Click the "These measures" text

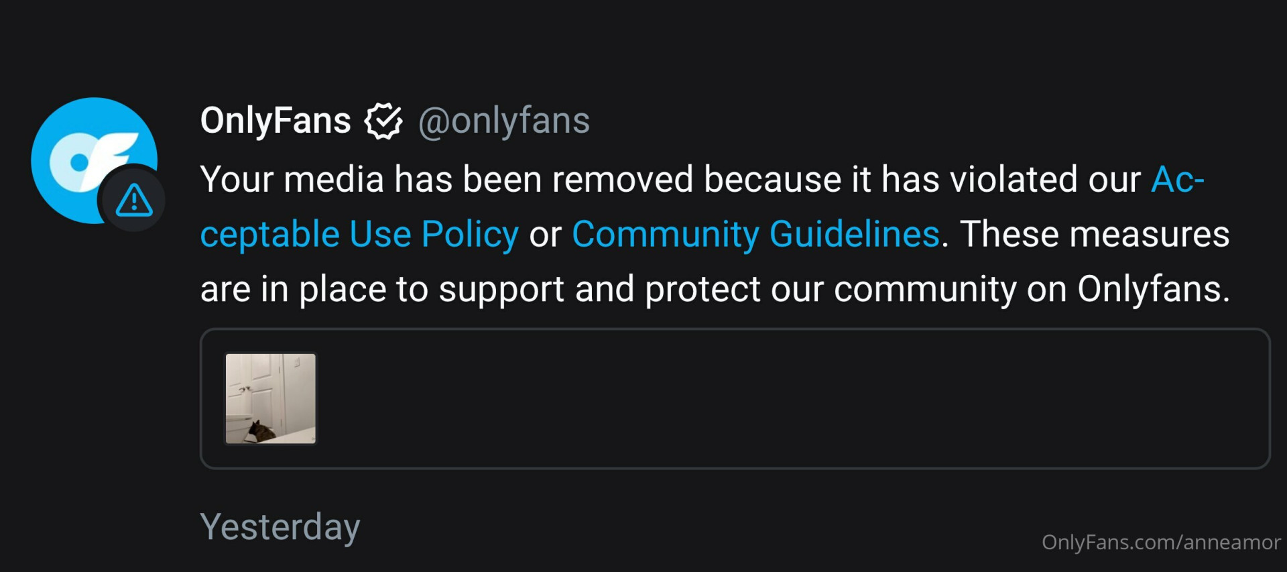point(1095,235)
